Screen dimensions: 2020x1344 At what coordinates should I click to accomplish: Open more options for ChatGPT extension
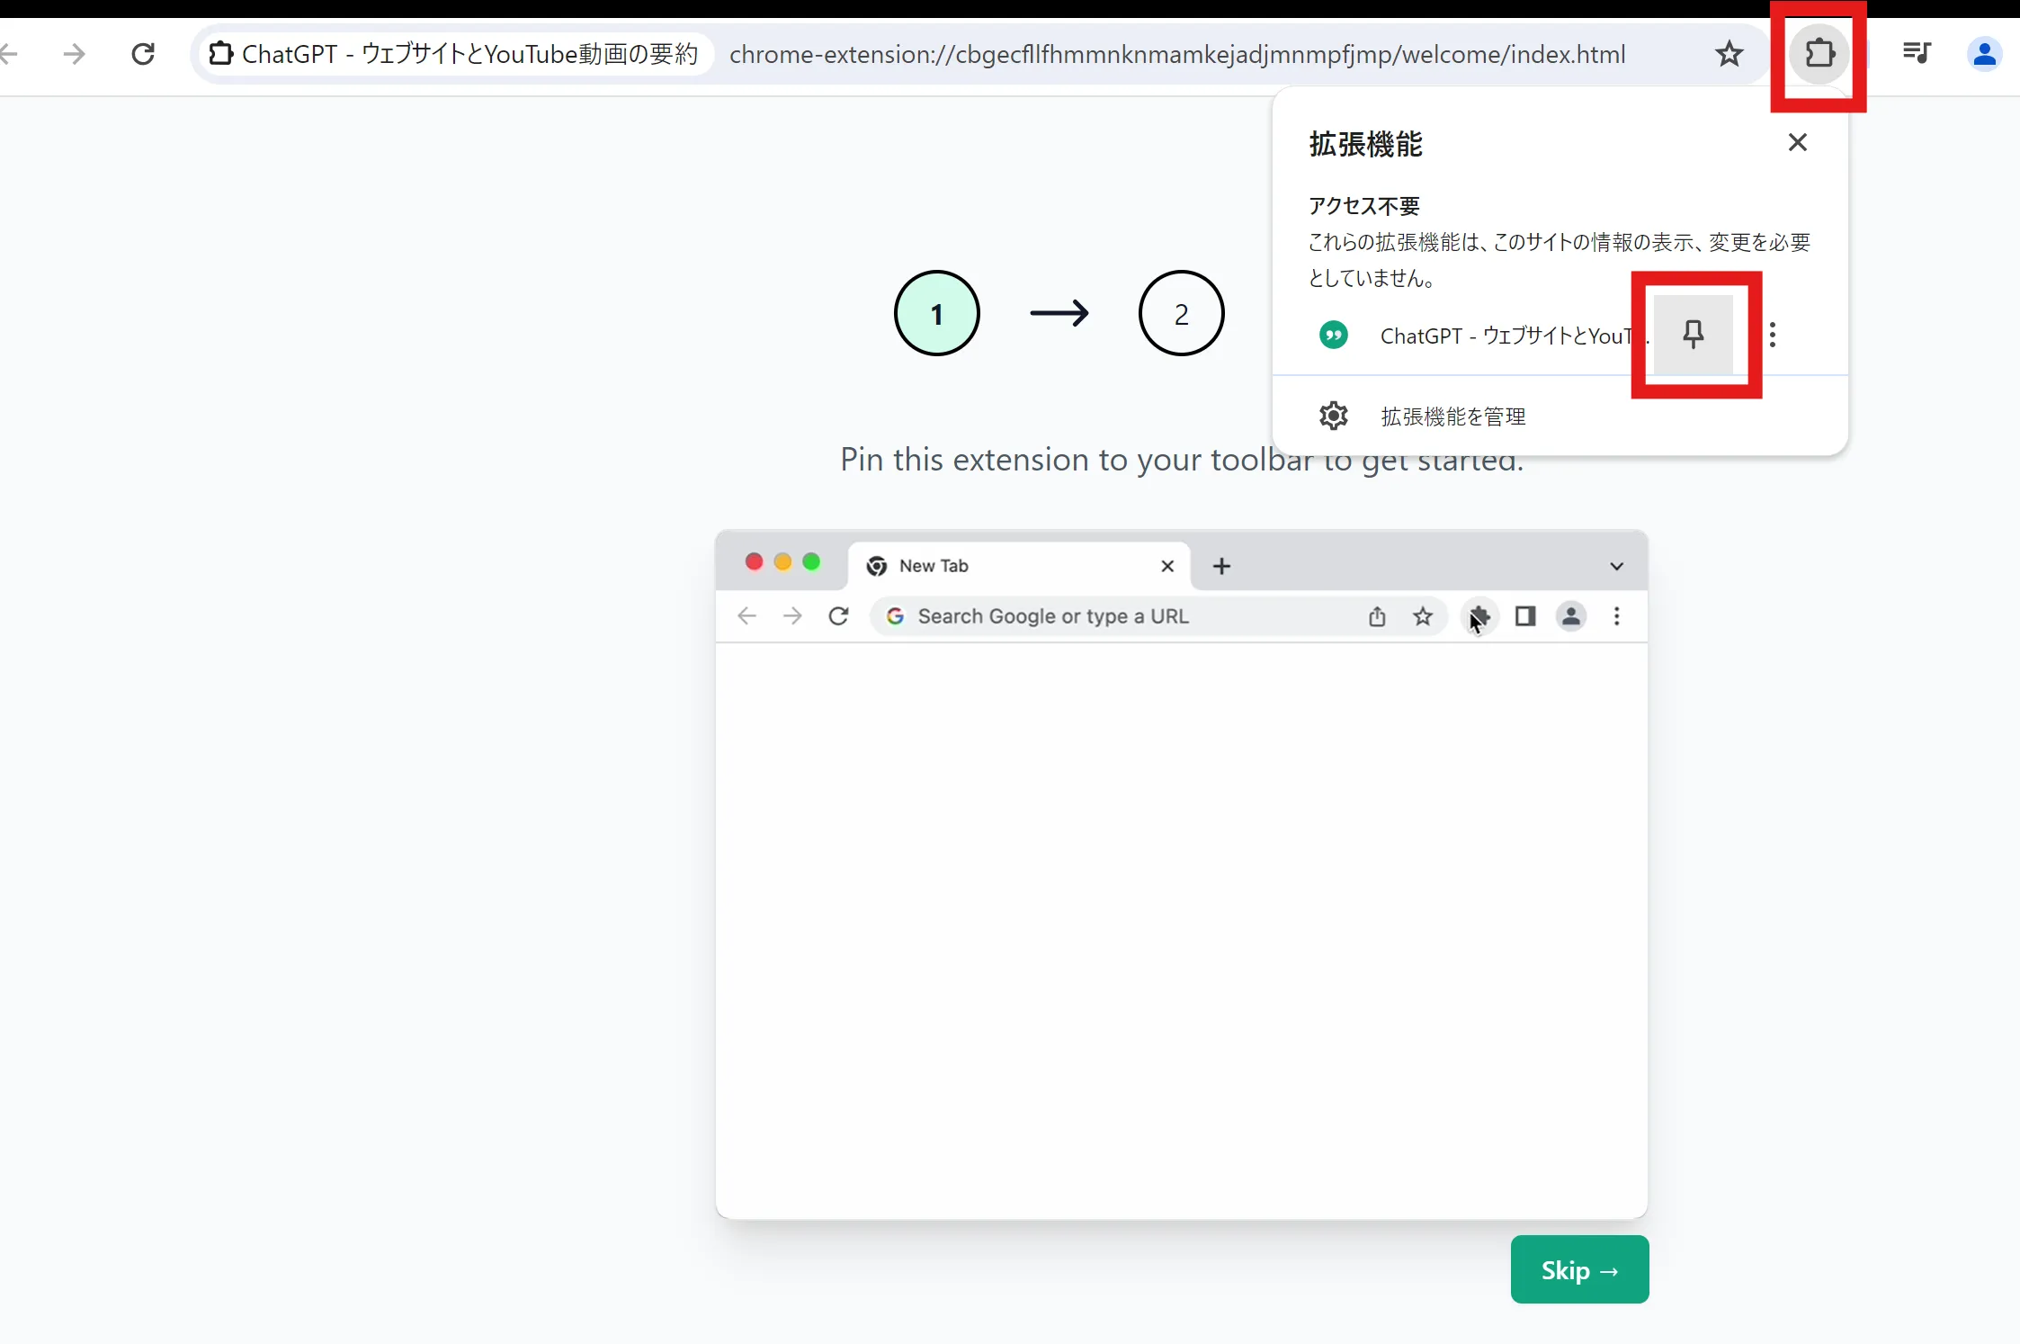pyautogui.click(x=1773, y=335)
